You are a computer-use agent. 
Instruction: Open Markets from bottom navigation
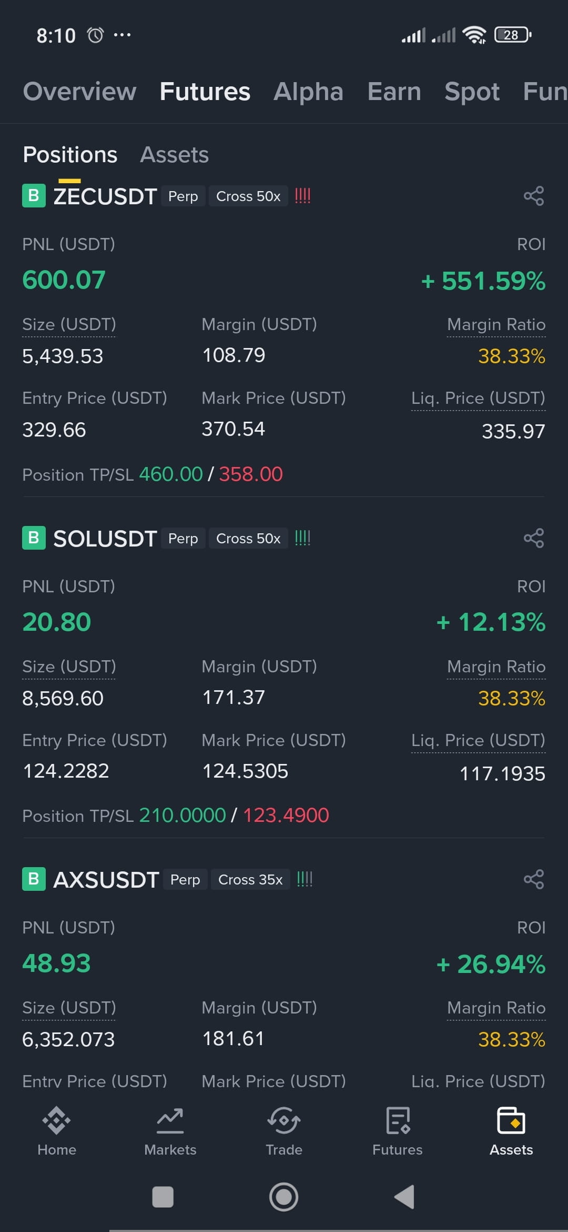point(170,1131)
